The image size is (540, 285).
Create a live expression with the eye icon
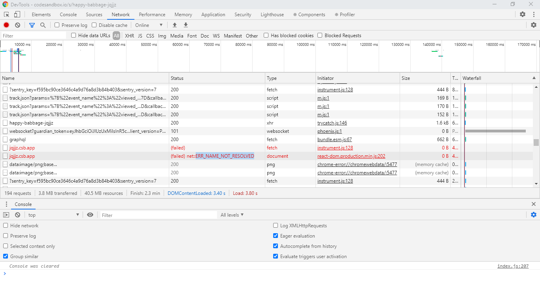[90, 215]
